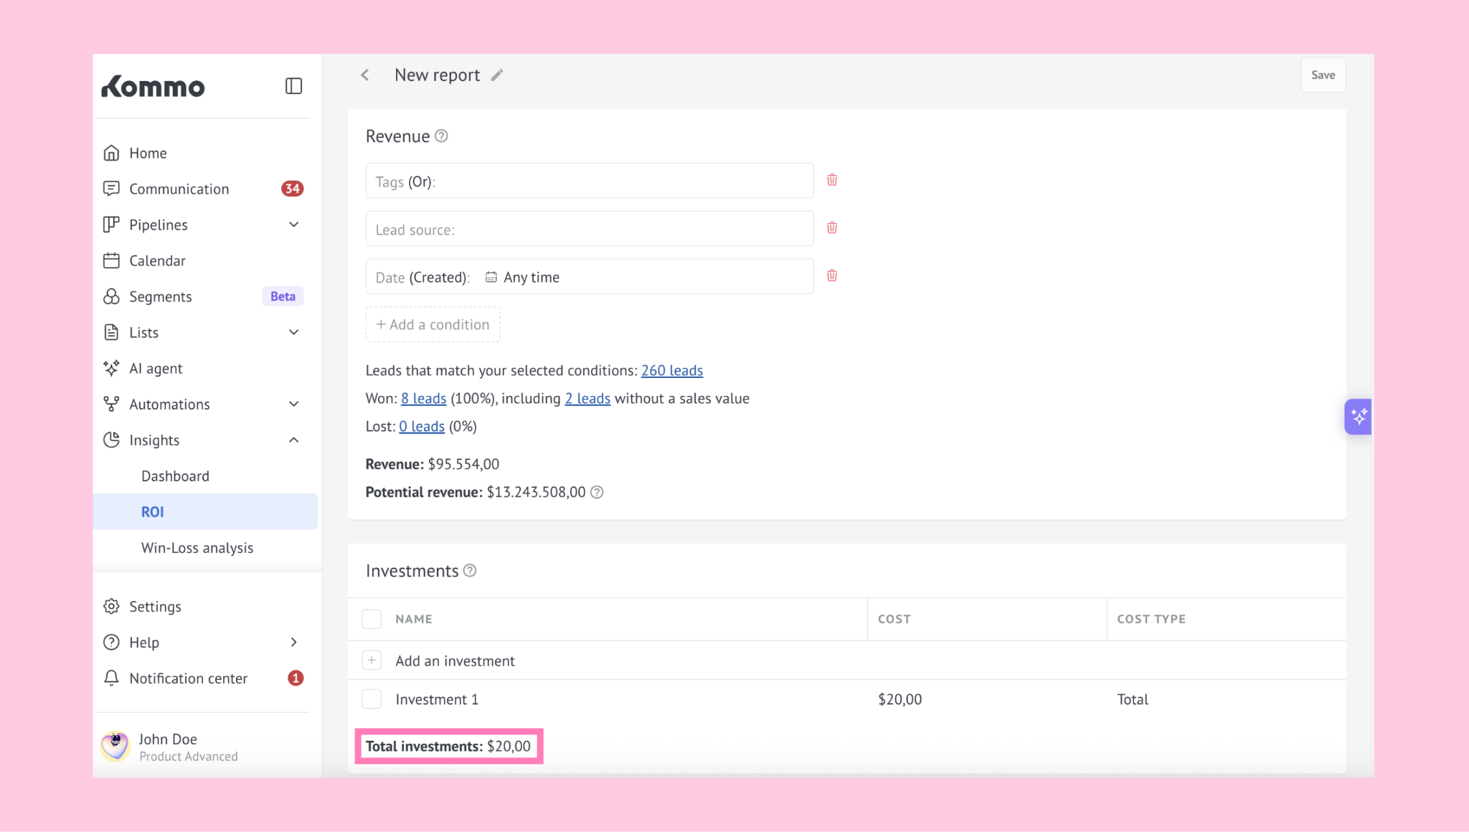Click the Lead source input field
This screenshot has width=1469, height=832.
click(590, 229)
